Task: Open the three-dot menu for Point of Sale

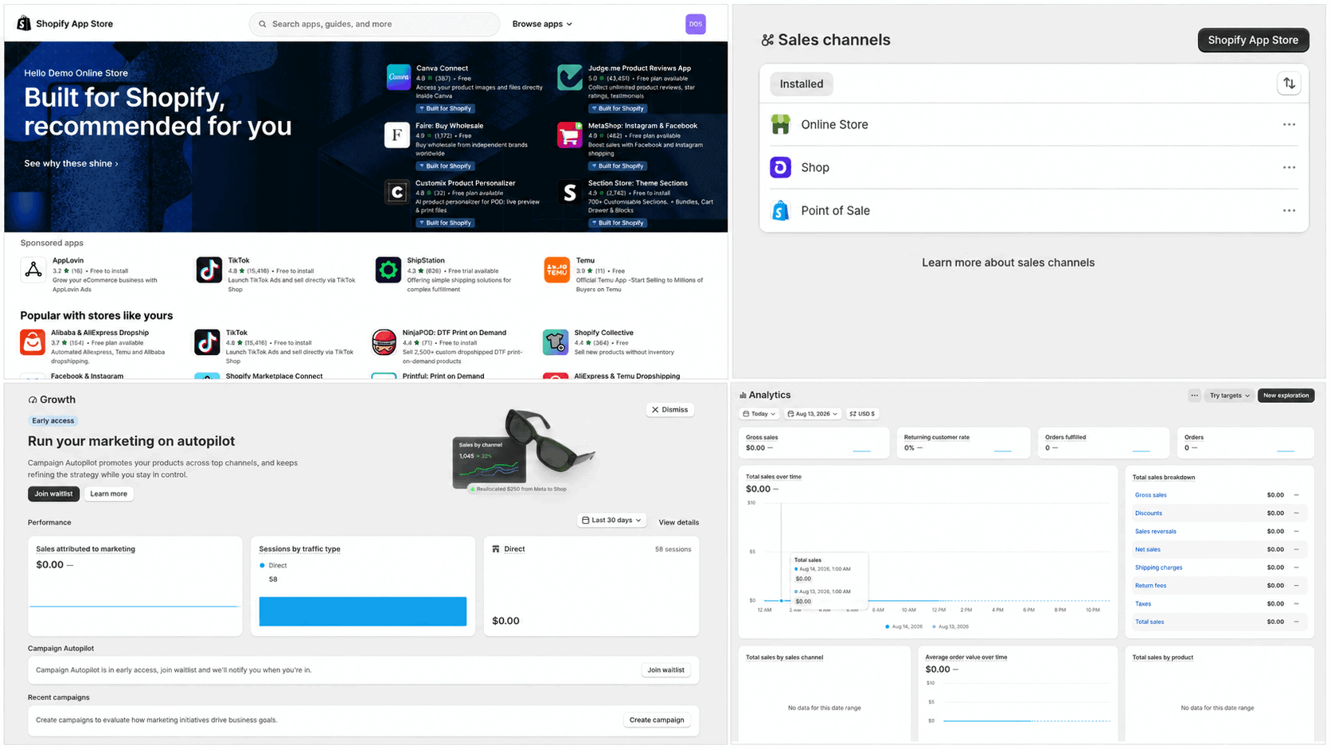Action: tap(1289, 210)
